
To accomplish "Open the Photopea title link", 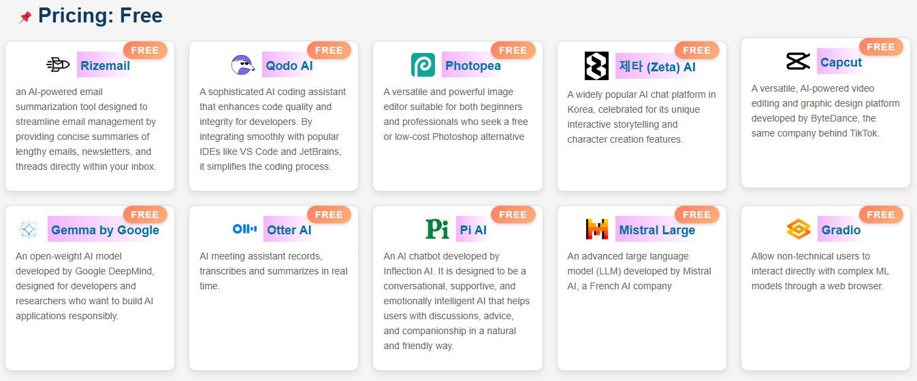I will (x=472, y=66).
